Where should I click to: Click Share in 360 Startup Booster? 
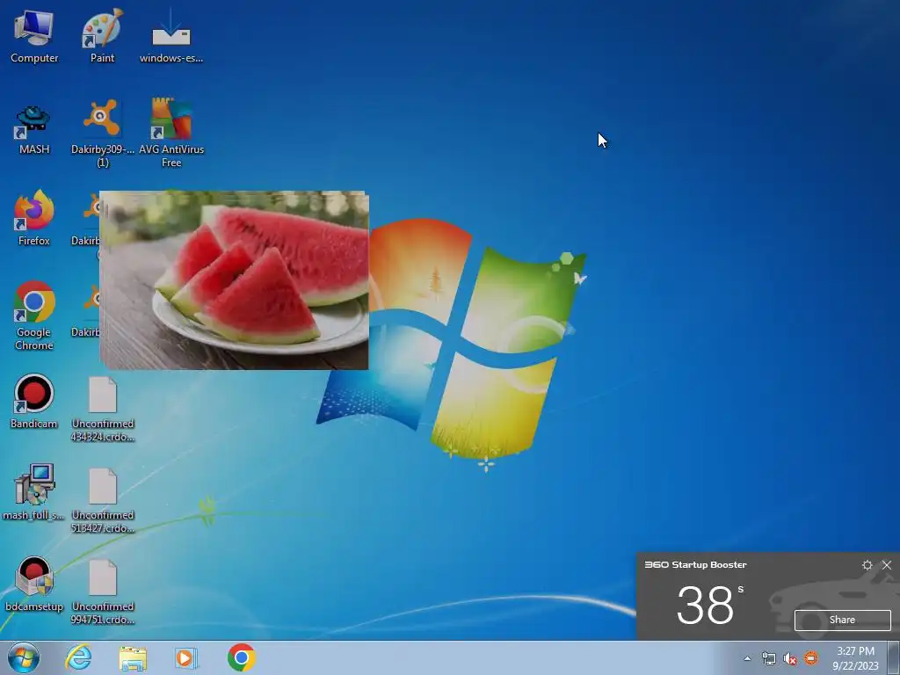(842, 620)
